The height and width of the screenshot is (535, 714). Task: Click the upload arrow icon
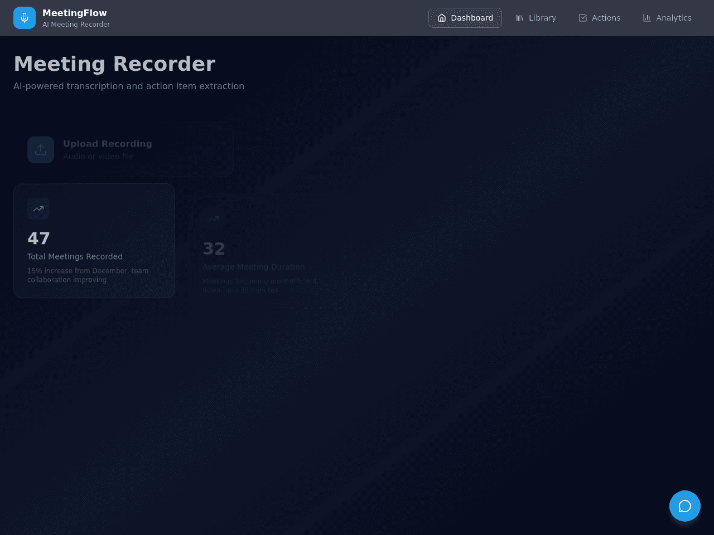pyautogui.click(x=41, y=150)
